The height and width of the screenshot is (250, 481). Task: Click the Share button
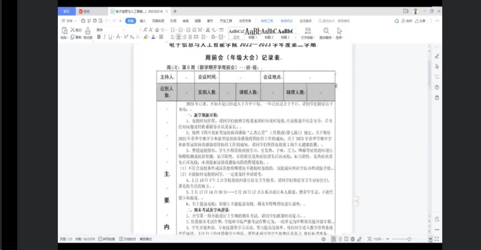[420, 21]
